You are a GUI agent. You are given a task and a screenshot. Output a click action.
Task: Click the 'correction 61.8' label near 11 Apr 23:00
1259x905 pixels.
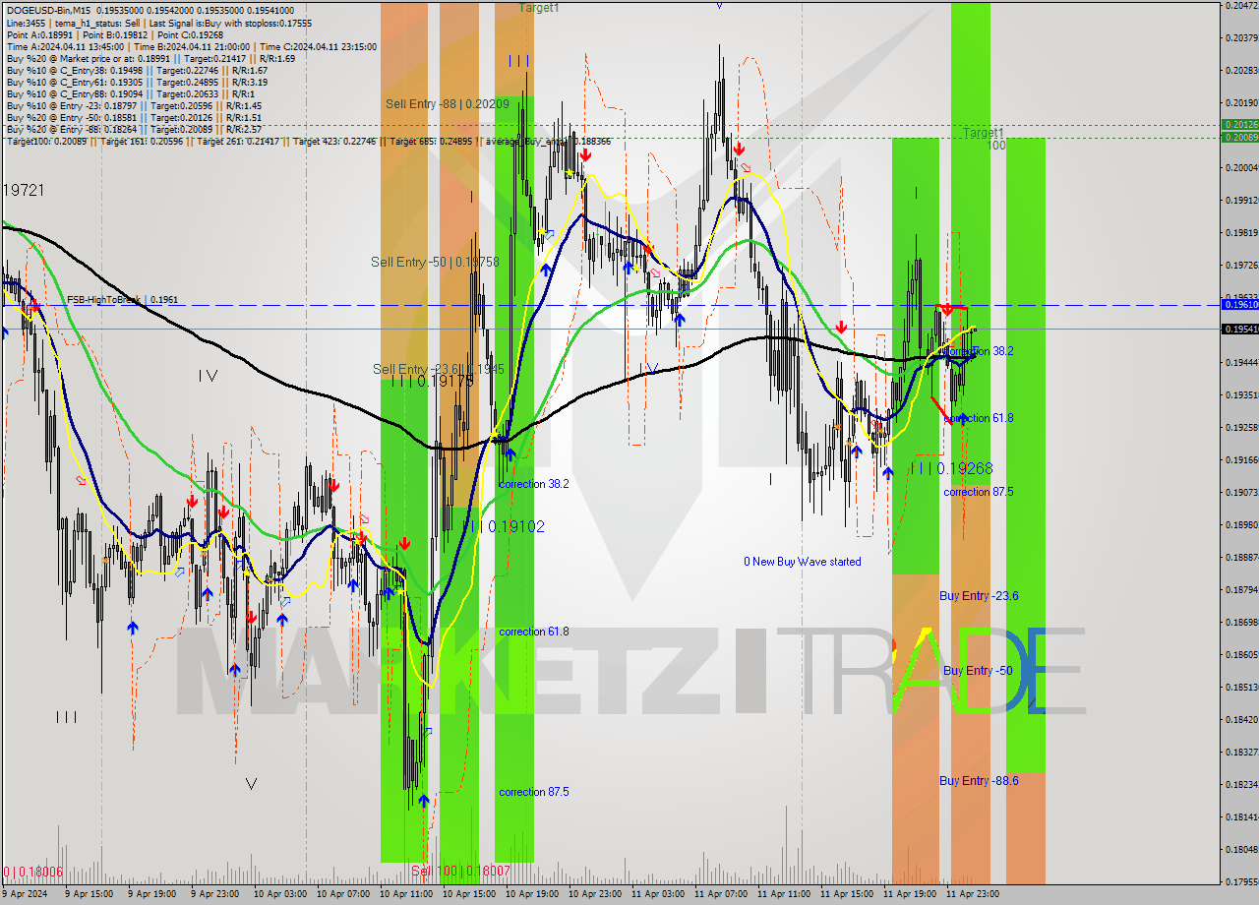tap(979, 418)
